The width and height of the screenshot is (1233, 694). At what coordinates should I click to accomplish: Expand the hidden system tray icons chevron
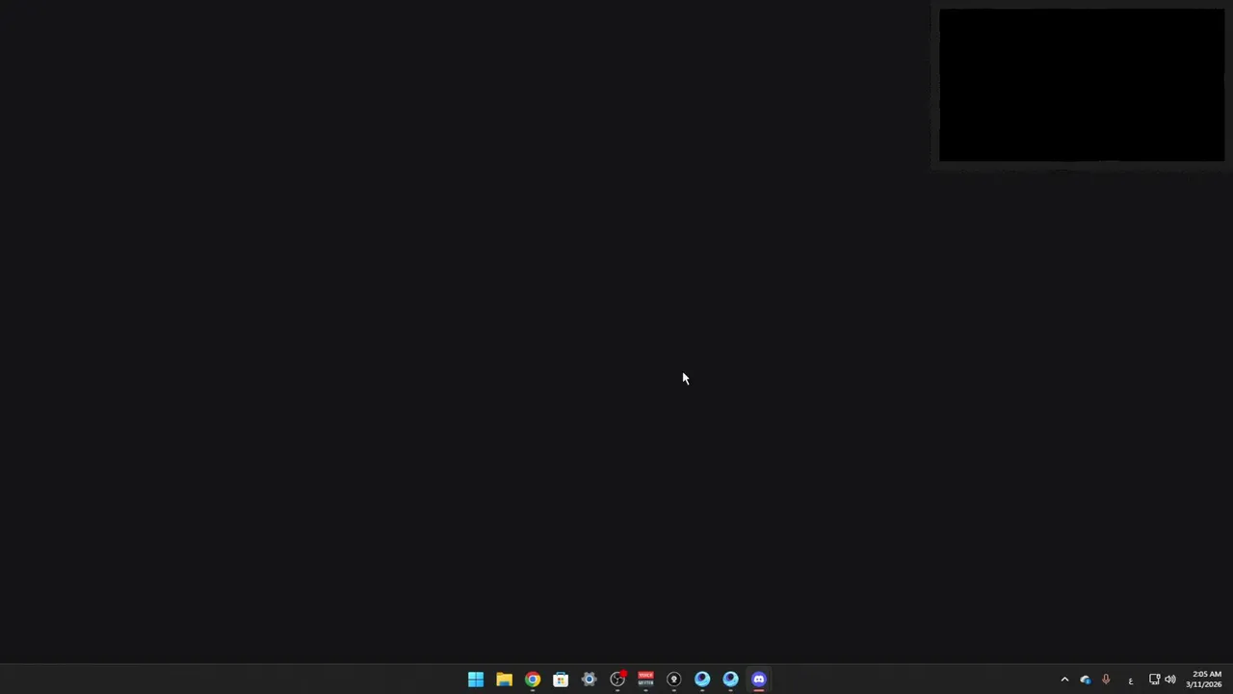tap(1064, 680)
